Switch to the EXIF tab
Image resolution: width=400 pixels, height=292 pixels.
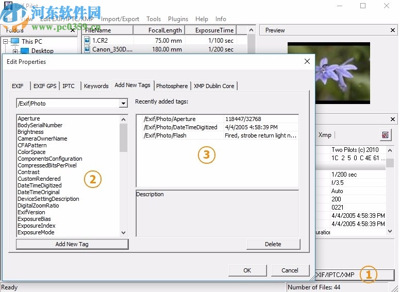pos(18,86)
